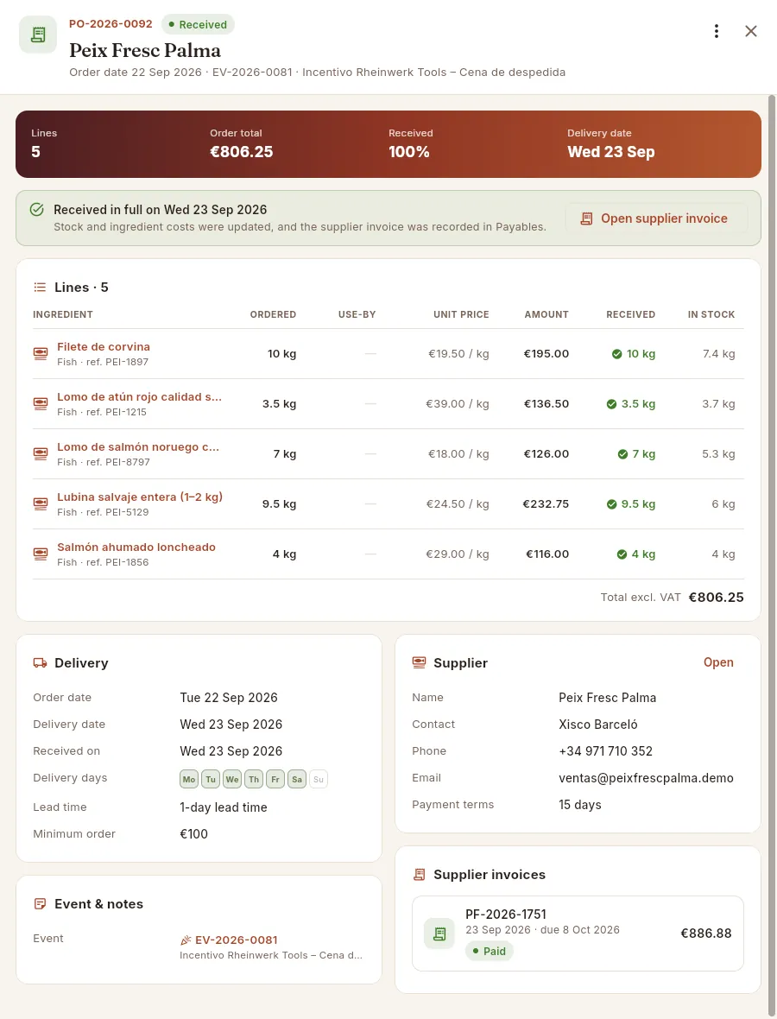
Task: Click the €232.75 amount cell
Action: 546,504
